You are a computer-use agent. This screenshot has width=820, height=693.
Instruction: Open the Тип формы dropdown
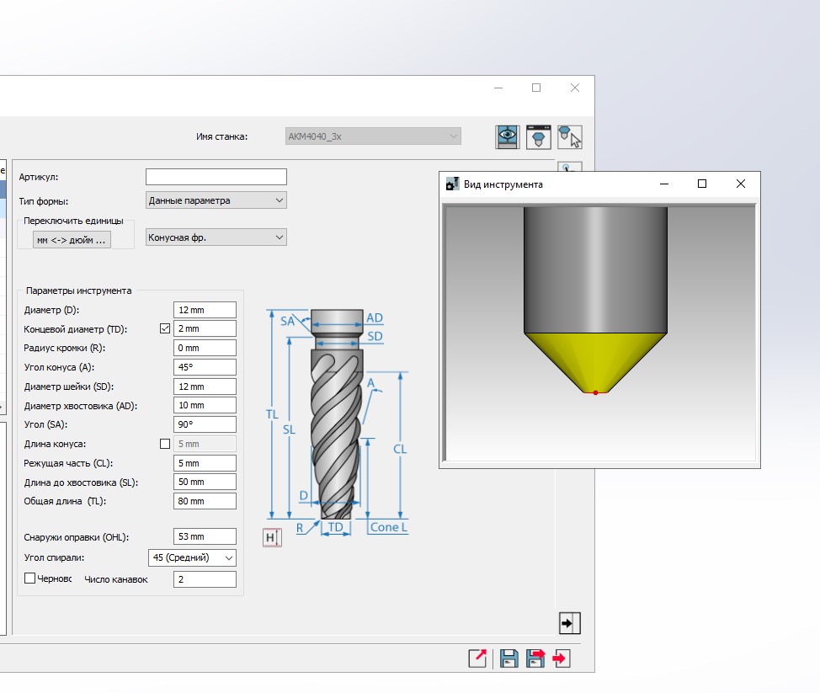[216, 200]
